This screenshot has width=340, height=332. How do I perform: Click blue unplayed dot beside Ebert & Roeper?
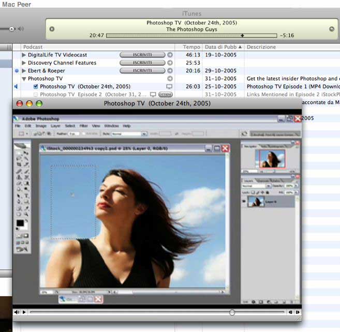(17, 71)
